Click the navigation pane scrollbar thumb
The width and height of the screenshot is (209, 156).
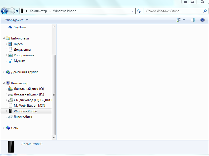point(54,95)
